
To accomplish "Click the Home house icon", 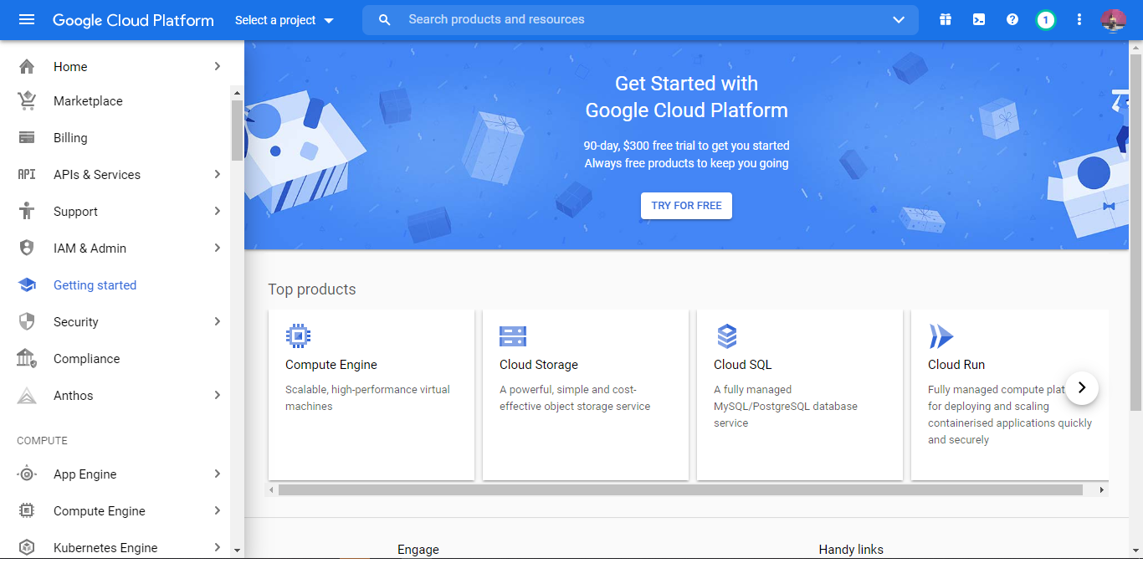I will coord(27,66).
